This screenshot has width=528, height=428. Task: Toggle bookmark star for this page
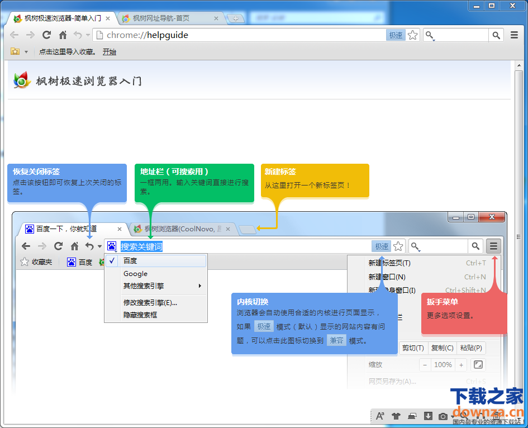[412, 35]
